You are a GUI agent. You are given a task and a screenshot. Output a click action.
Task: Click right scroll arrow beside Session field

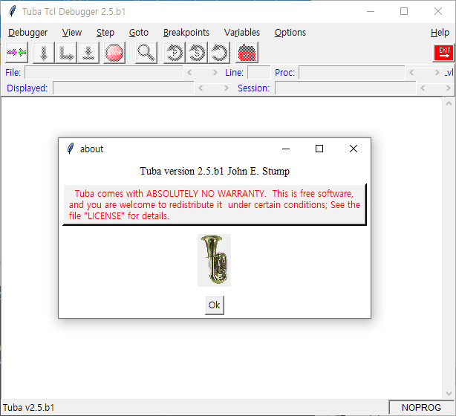(x=449, y=88)
